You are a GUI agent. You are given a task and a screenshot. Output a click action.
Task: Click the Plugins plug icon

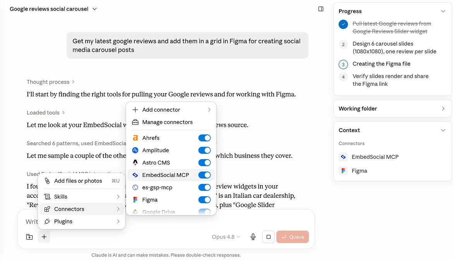pos(47,222)
